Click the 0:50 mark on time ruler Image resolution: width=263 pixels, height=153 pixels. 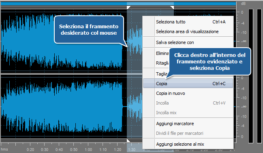[x=74, y=149]
